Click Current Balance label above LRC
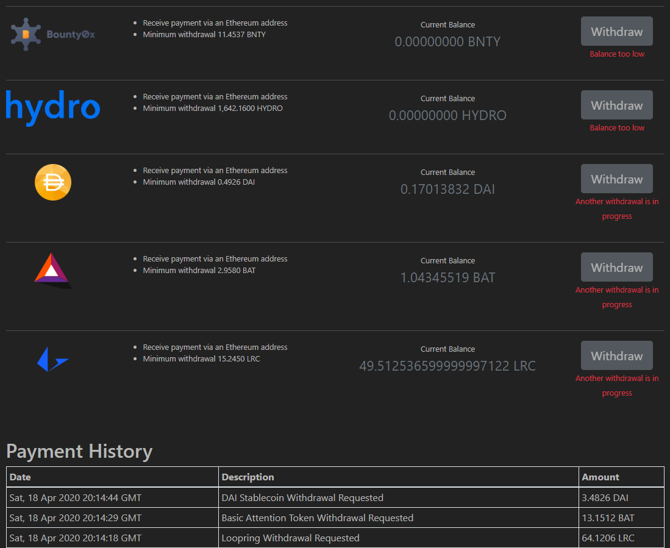 pyautogui.click(x=447, y=349)
